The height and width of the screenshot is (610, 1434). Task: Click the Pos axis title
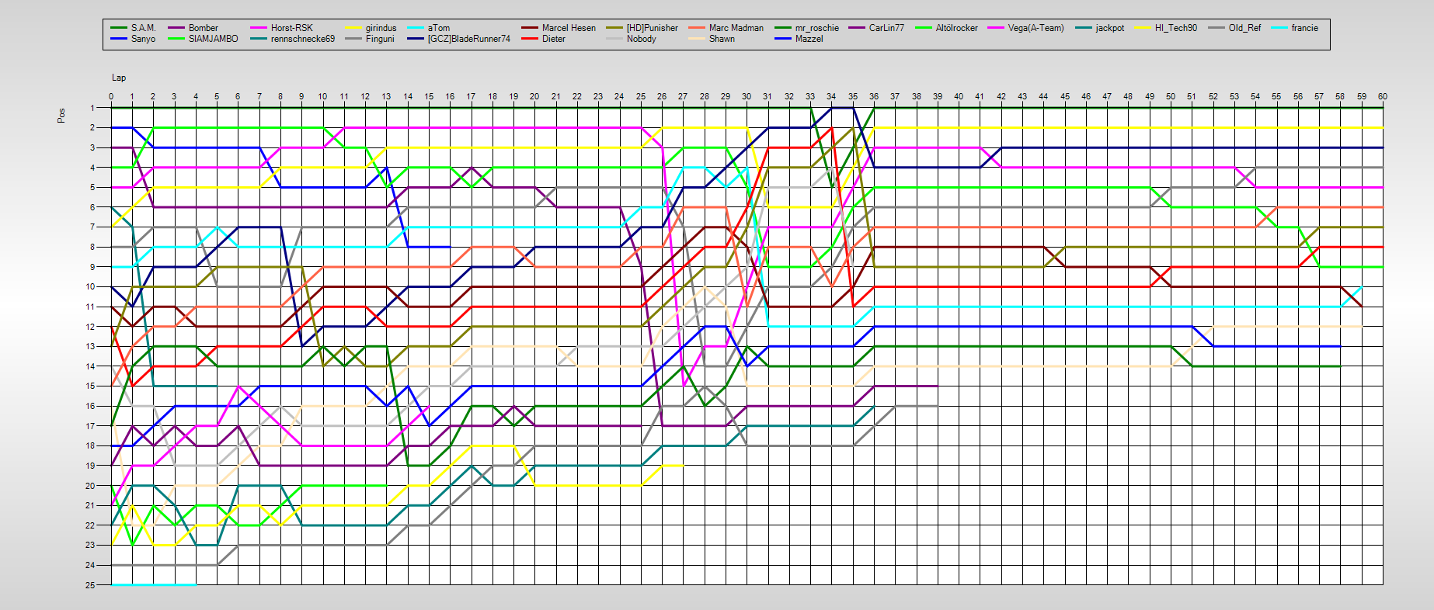point(61,116)
